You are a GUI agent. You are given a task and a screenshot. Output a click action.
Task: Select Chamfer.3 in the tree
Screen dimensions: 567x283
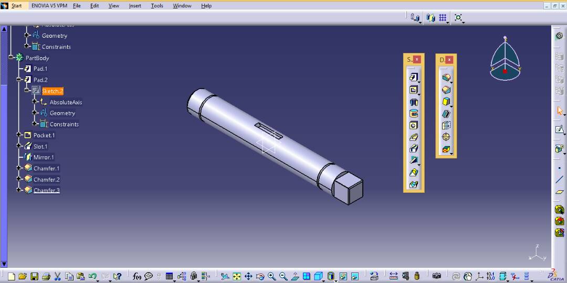(x=46, y=190)
